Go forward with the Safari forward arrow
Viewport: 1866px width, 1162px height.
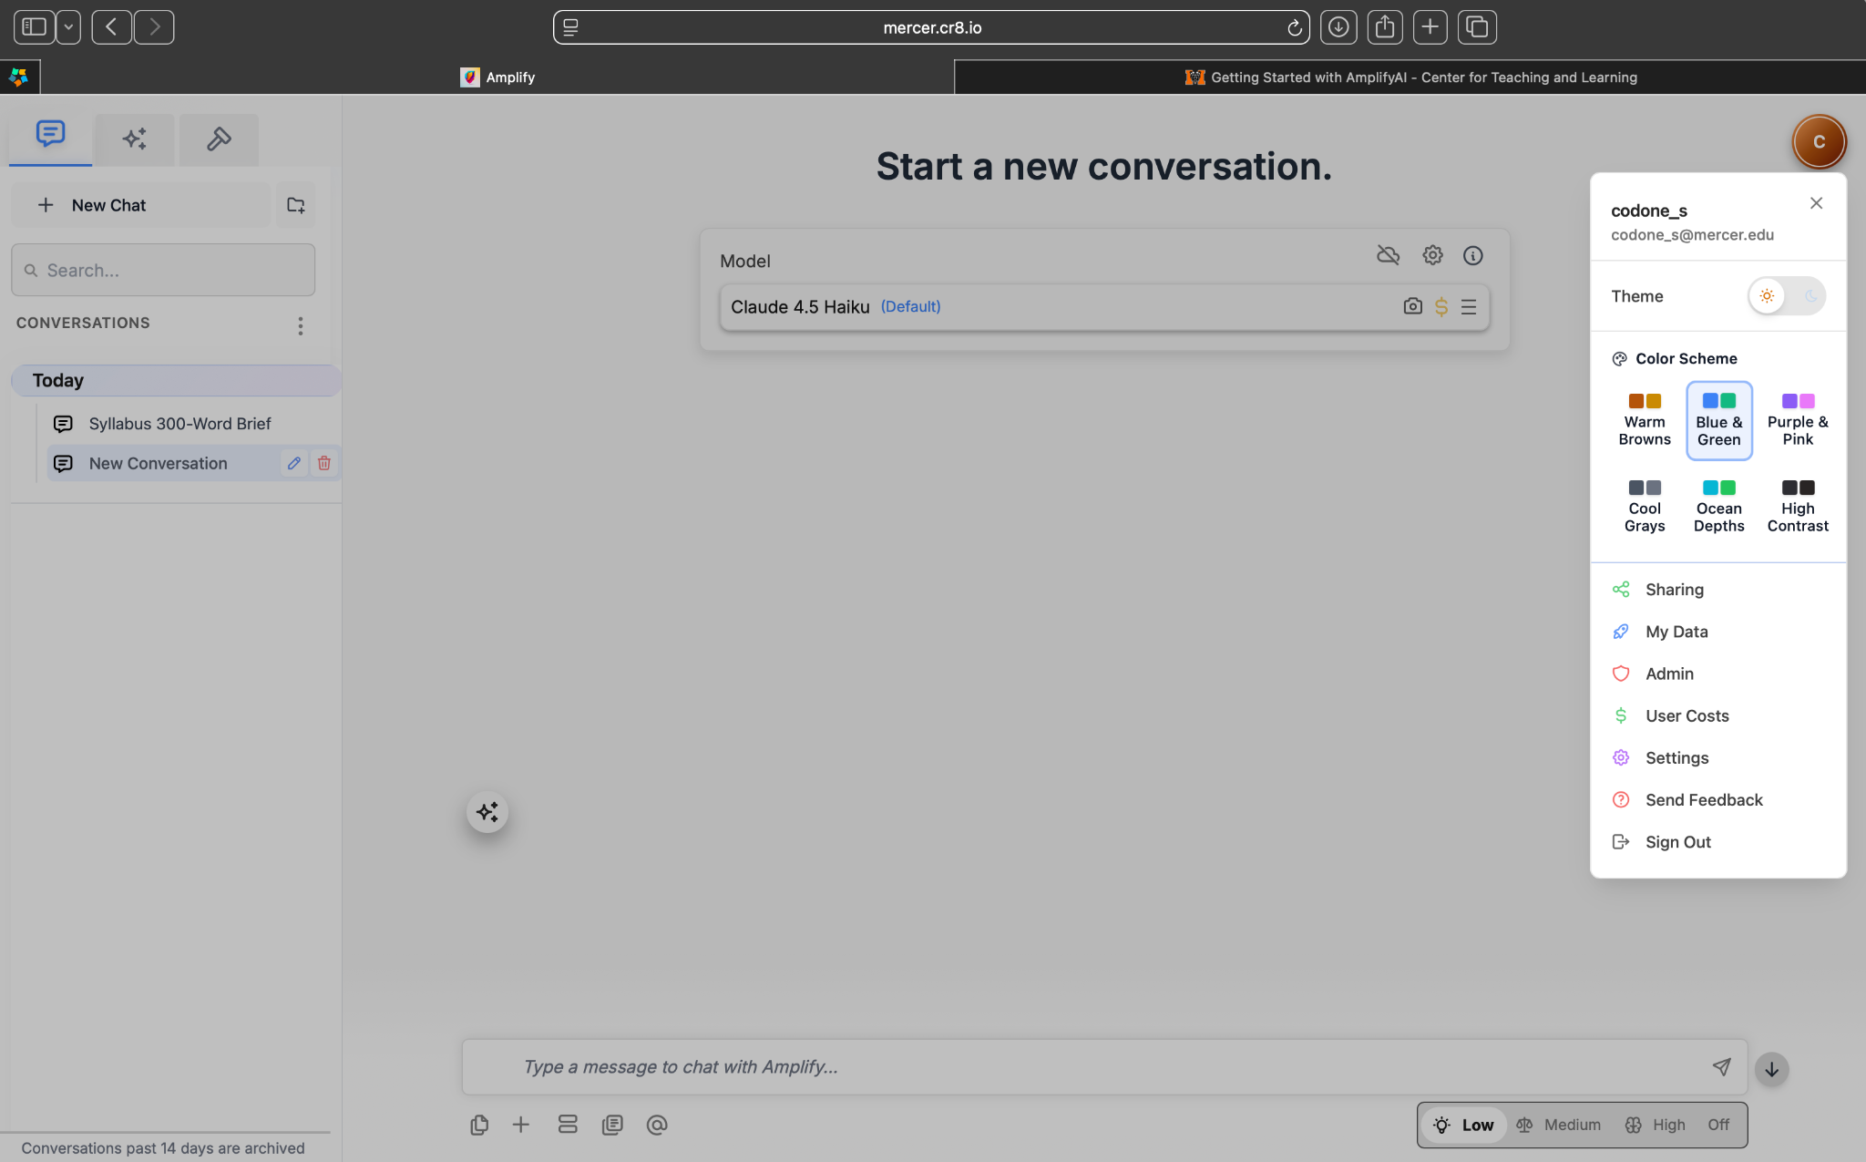[154, 27]
